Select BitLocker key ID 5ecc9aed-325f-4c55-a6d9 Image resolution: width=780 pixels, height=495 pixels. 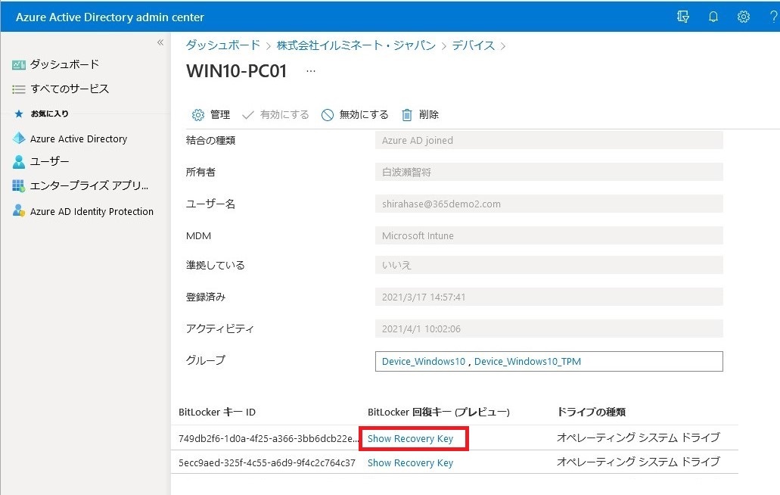(x=267, y=463)
